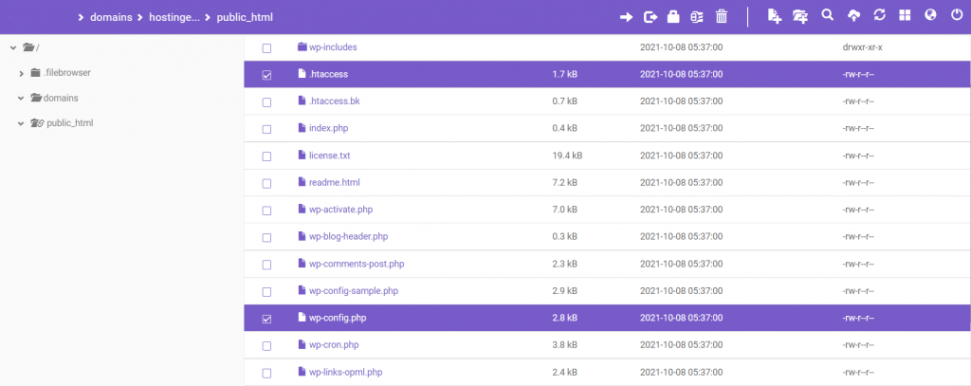Screen dimensions: 971x386
Task: Check the index.php checkbox
Action: [x=266, y=130]
